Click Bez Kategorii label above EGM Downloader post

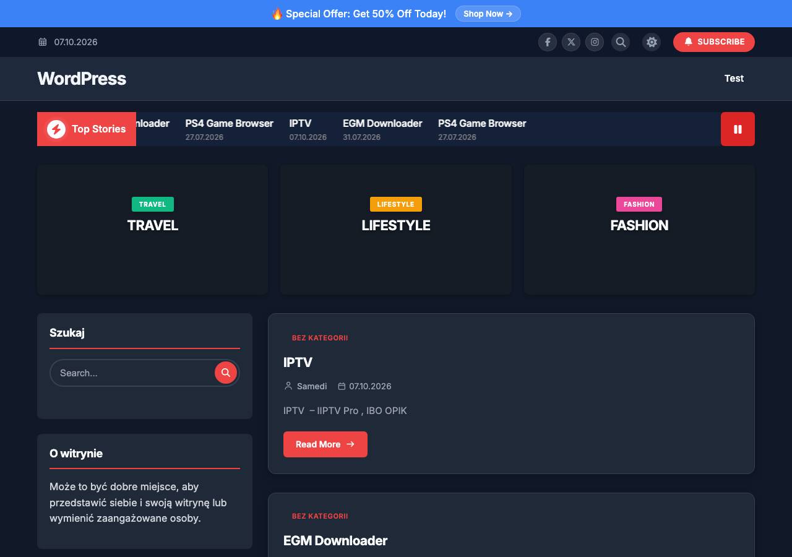pos(320,516)
